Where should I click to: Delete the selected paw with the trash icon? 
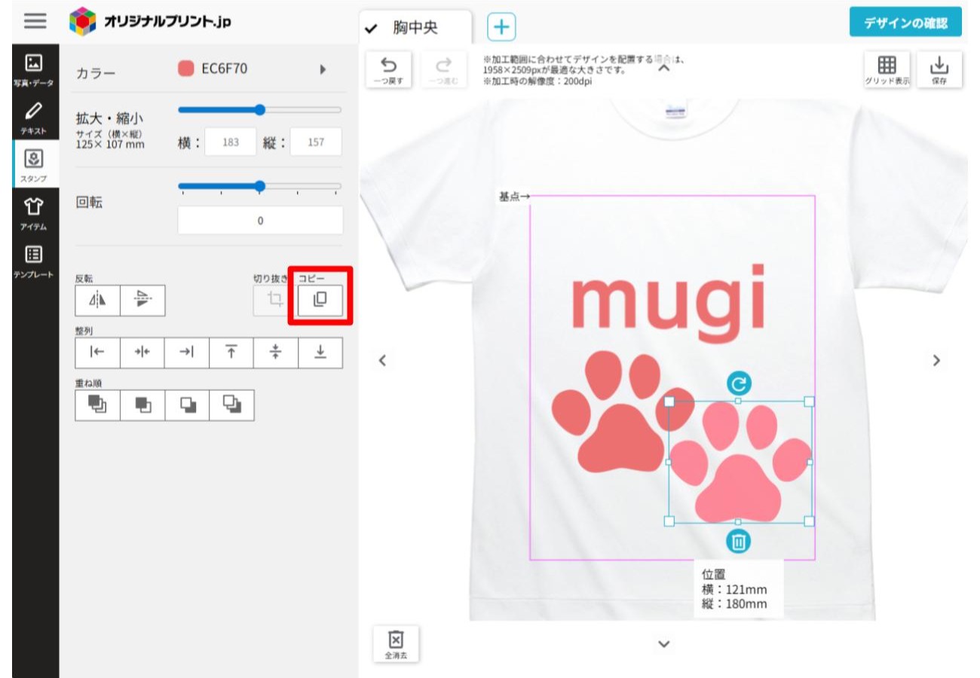[x=738, y=541]
